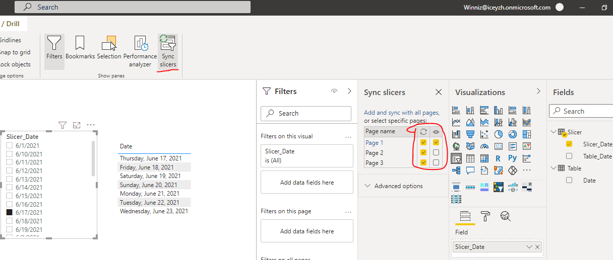
Task: Check the Table_Date field checkbox
Action: [x=569, y=156]
